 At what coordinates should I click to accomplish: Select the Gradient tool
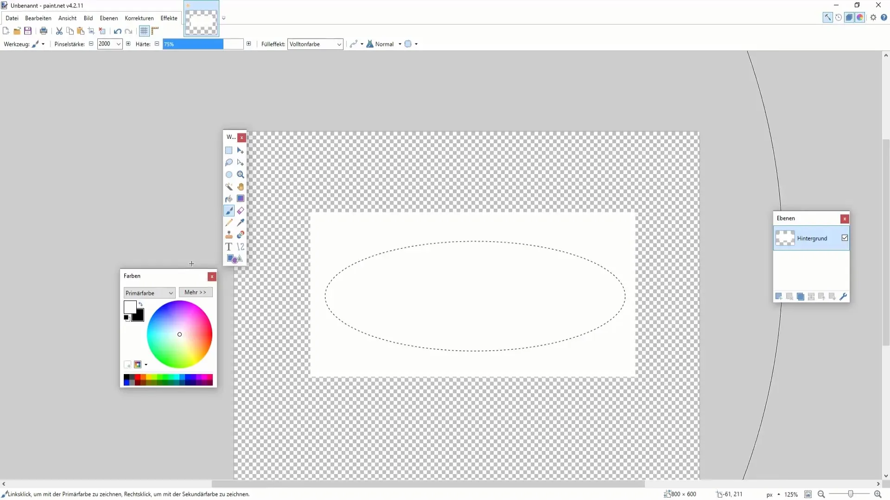[241, 199]
